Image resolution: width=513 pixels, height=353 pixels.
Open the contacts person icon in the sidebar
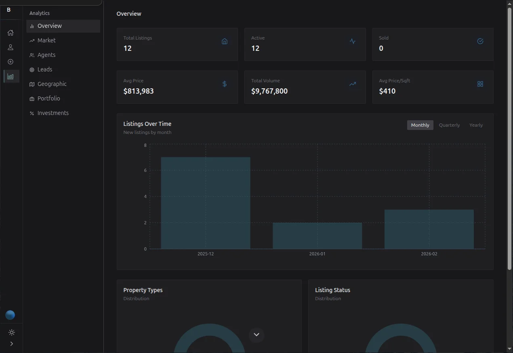(x=11, y=47)
